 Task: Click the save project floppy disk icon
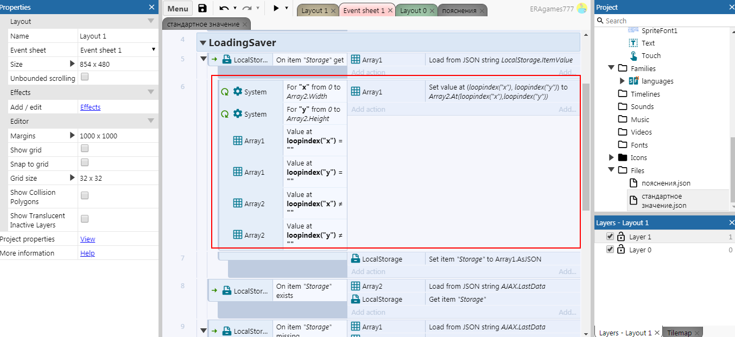(x=202, y=8)
